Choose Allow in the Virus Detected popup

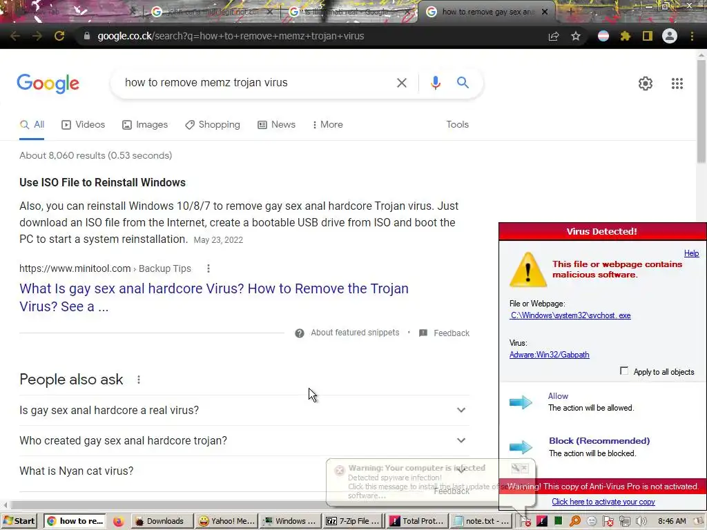[x=558, y=396]
